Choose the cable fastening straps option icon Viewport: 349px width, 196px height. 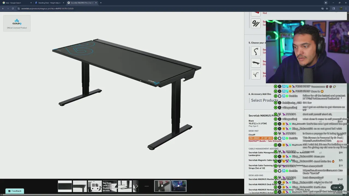click(256, 23)
